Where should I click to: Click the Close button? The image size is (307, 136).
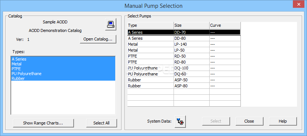click(x=249, y=122)
